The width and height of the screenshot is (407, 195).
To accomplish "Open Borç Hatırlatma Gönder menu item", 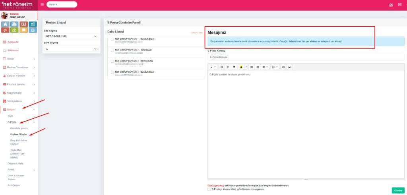I will [19, 142].
